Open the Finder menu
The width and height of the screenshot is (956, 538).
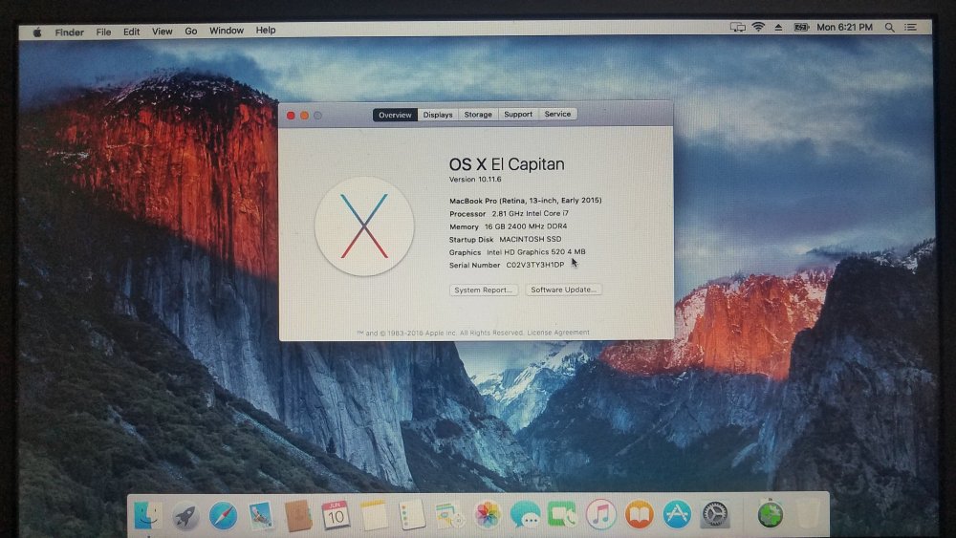(69, 32)
